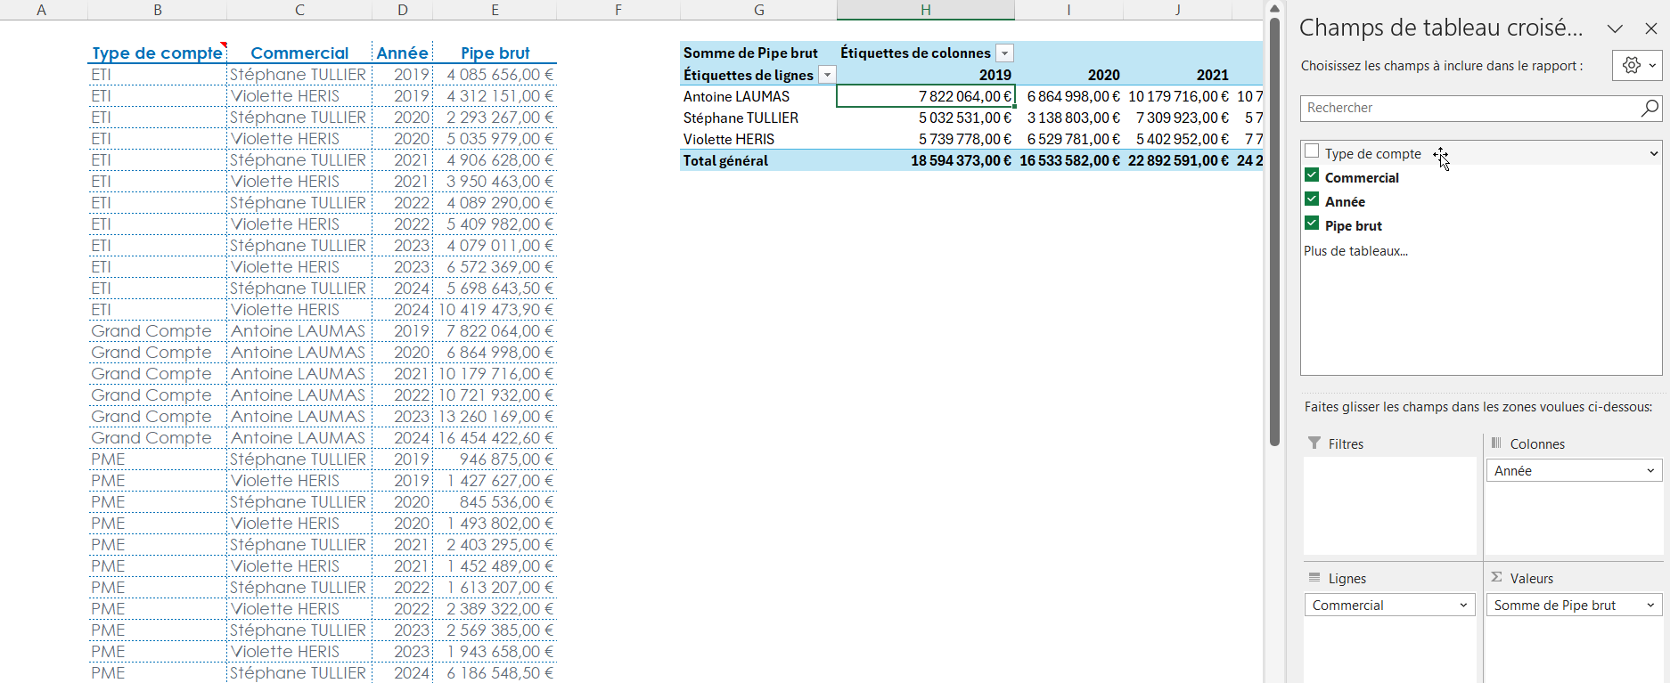Viewport: 1670px width, 683px height.
Task: Open the Étiquettes de colonnes filter dropdown
Action: (1004, 53)
